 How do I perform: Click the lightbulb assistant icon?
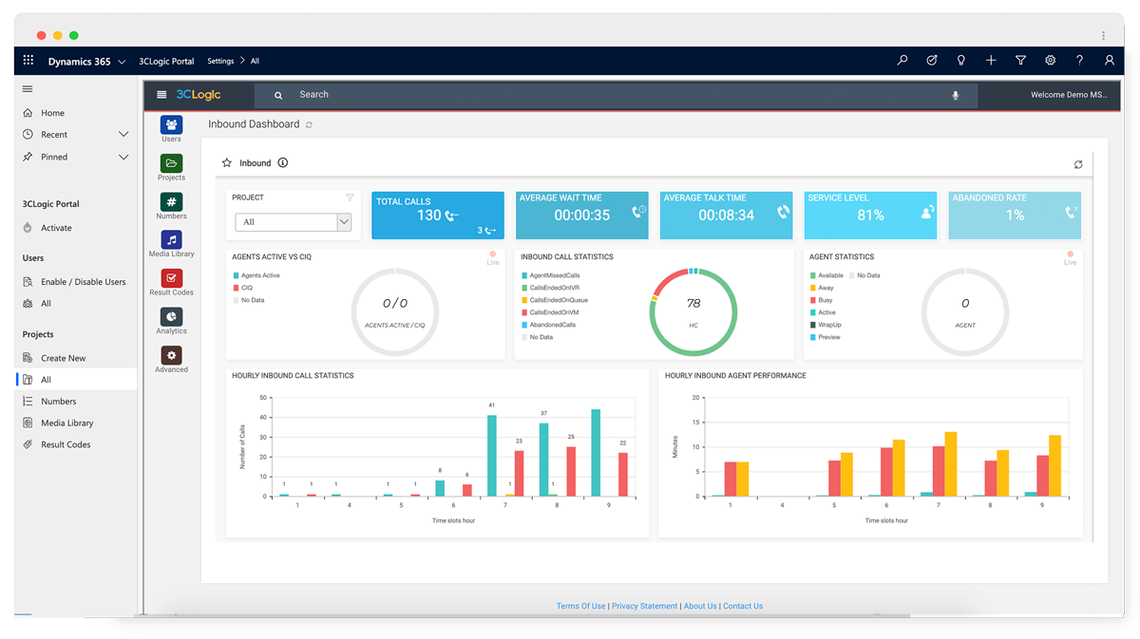pyautogui.click(x=961, y=60)
